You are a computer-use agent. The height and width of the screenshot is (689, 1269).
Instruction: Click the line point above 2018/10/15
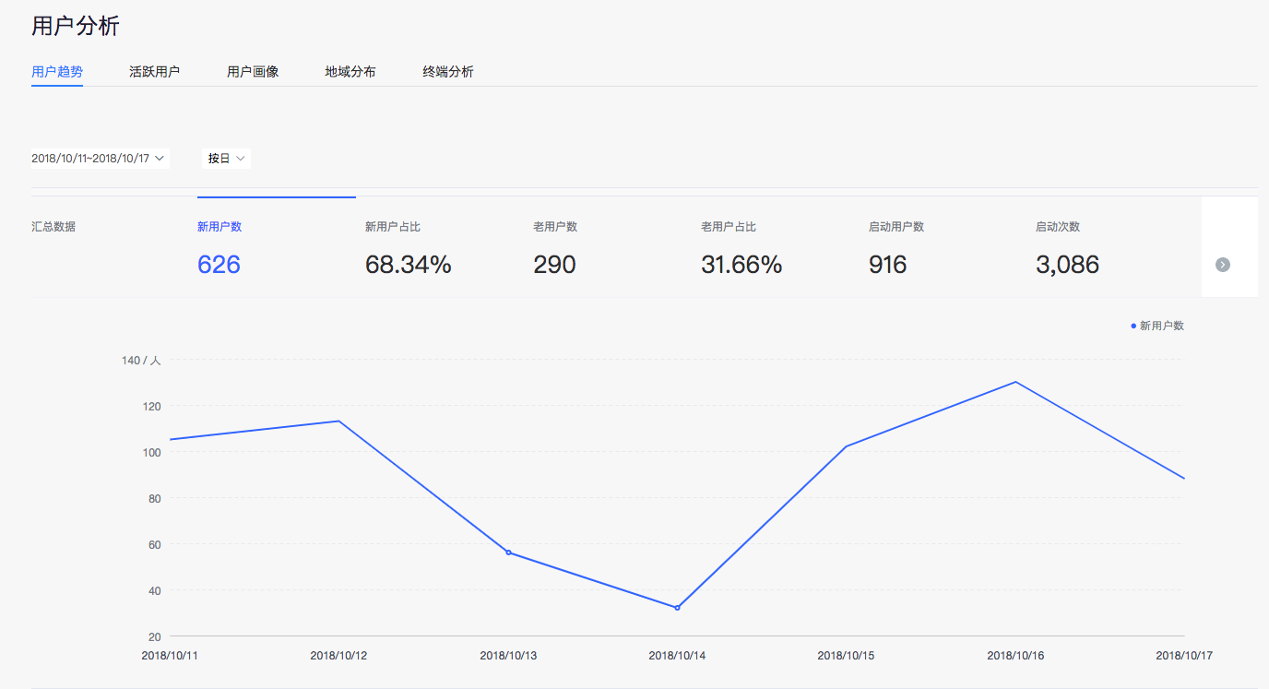(847, 446)
